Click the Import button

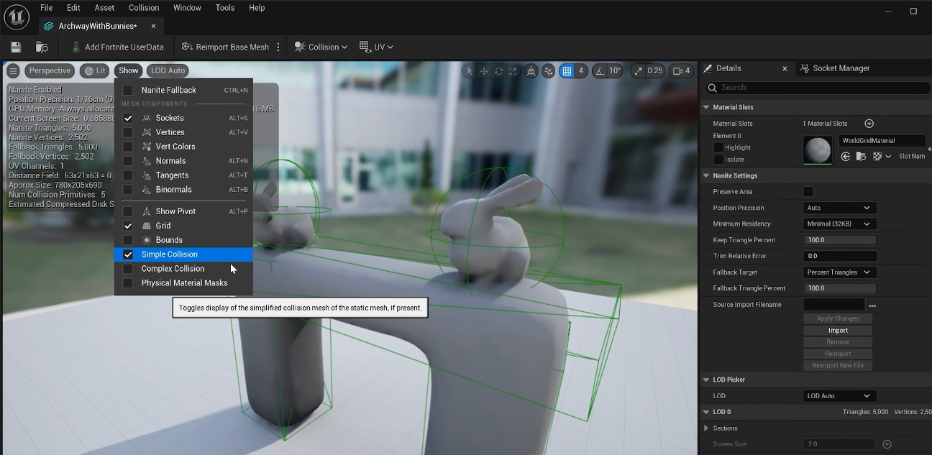[838, 331]
